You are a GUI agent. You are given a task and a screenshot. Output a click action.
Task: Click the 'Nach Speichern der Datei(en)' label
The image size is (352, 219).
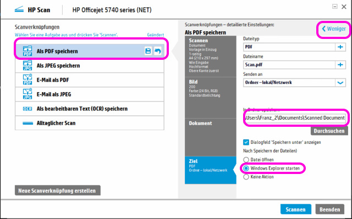[x=270, y=151]
